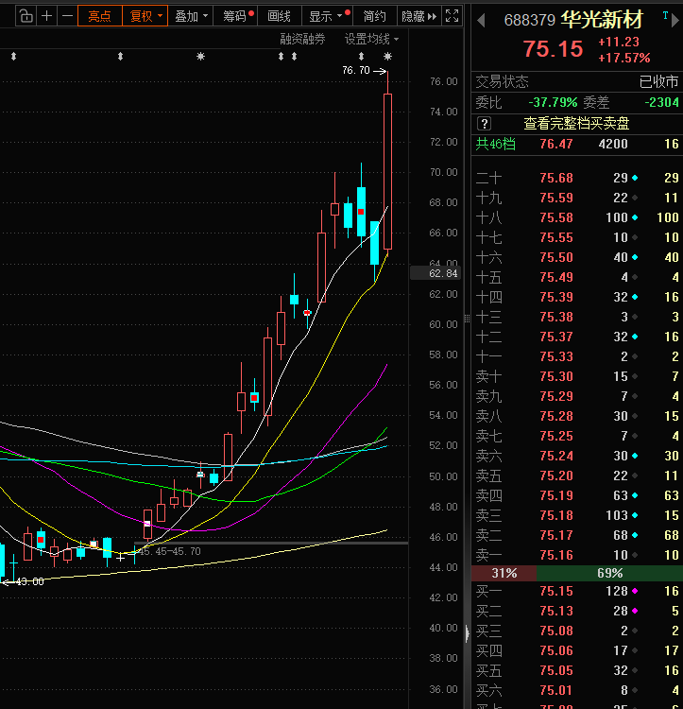
Task: Click the 卖三 volume 103
Action: click(x=617, y=515)
